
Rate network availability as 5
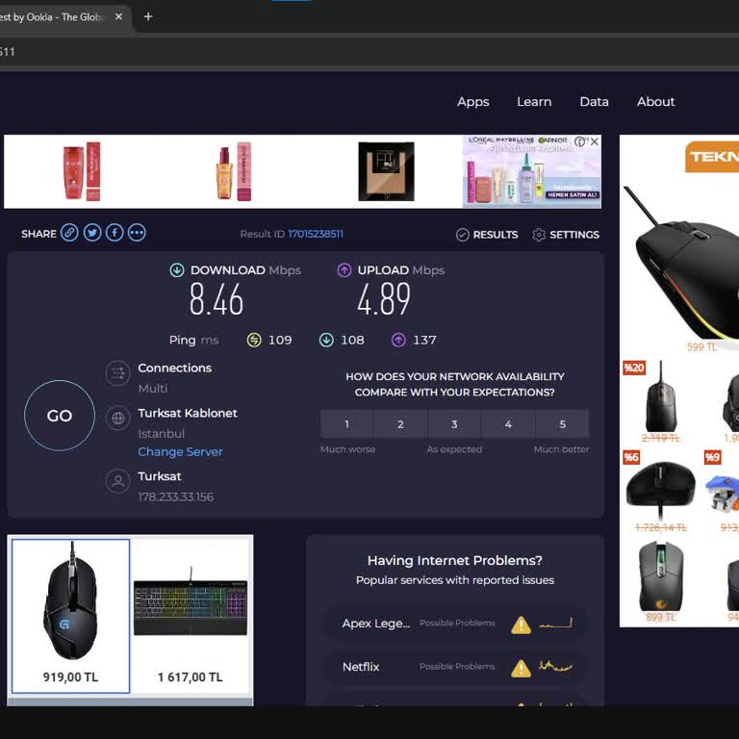click(562, 424)
